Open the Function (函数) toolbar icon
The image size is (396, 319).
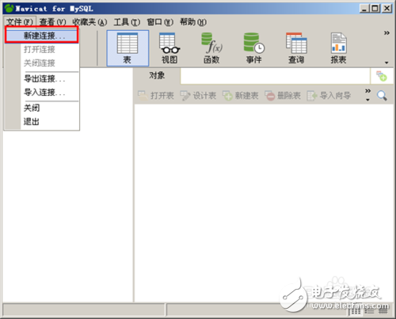pos(211,48)
